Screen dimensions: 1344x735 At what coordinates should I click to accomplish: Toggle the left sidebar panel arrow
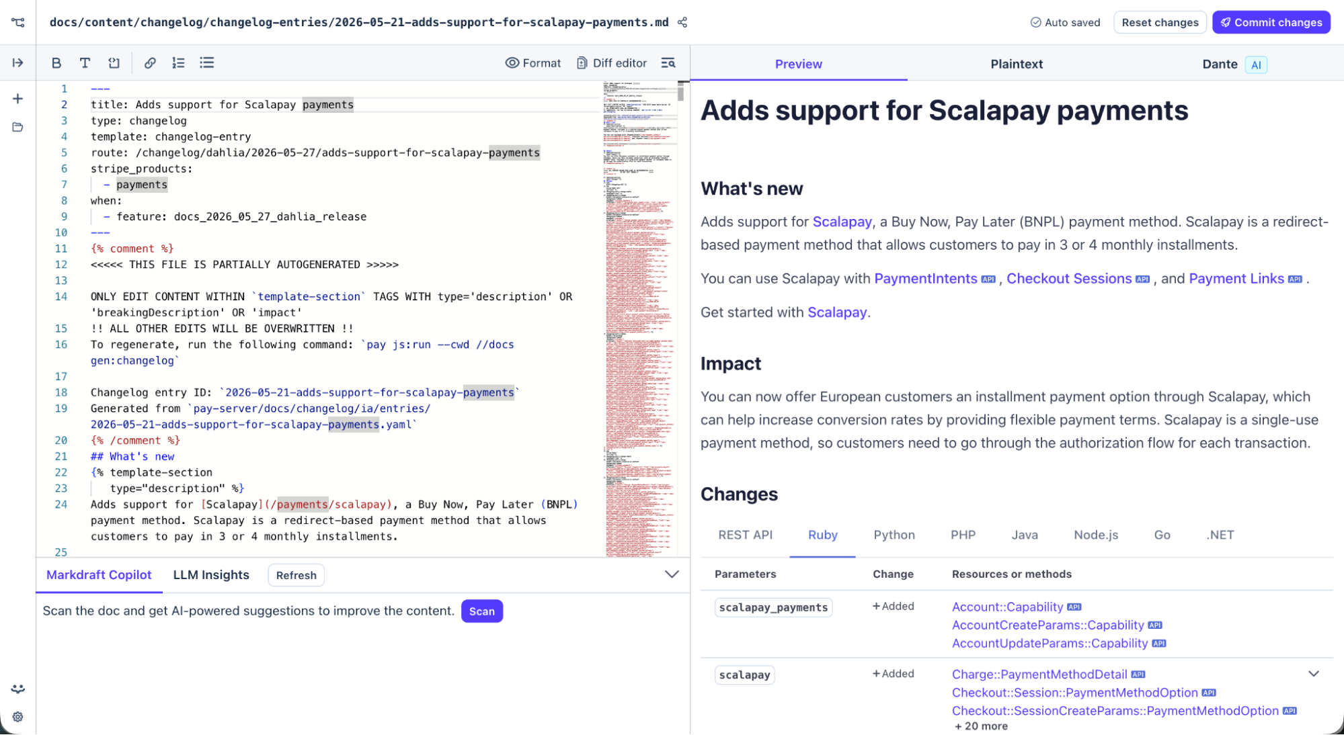pos(18,63)
